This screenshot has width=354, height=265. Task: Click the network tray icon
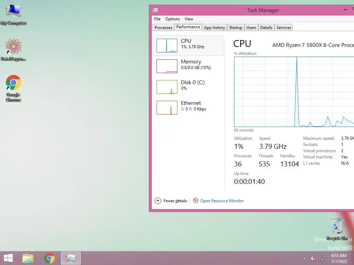tap(322, 258)
